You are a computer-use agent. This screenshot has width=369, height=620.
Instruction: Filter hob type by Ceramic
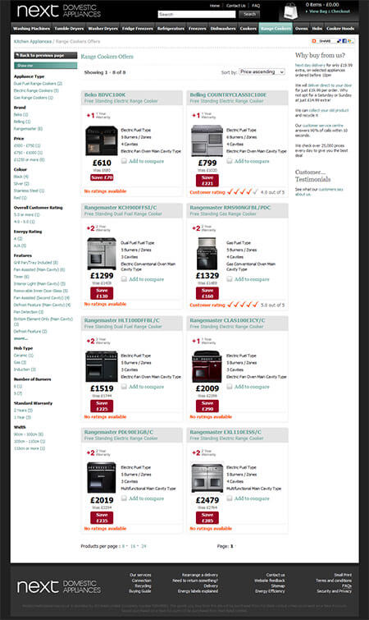pyautogui.click(x=24, y=356)
